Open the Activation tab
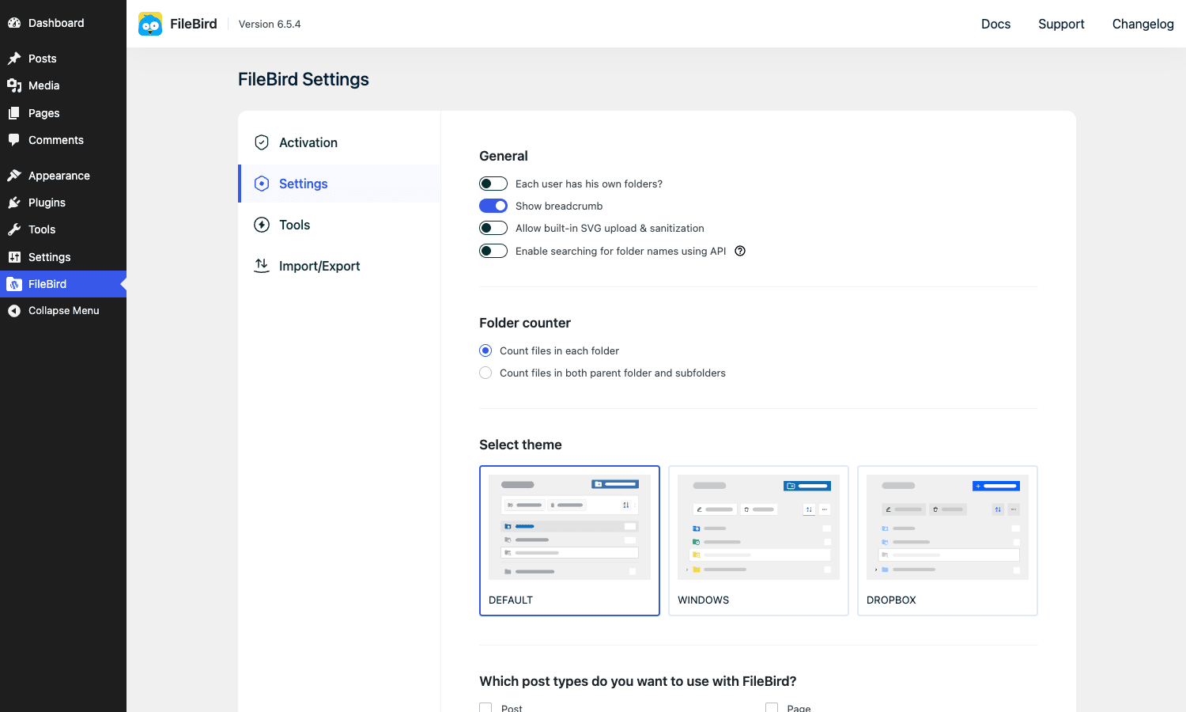This screenshot has width=1186, height=712. coord(339,142)
